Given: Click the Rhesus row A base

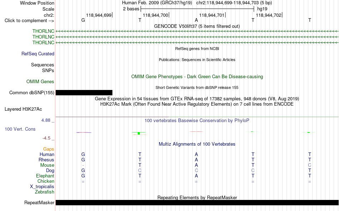Looking at the screenshot, I should tap(196, 160).
